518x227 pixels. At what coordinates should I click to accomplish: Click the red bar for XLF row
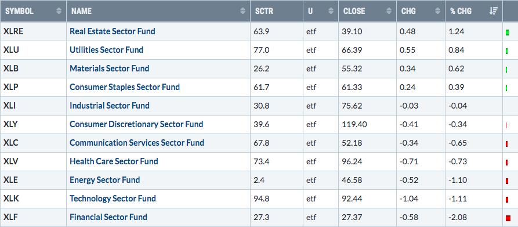click(508, 218)
